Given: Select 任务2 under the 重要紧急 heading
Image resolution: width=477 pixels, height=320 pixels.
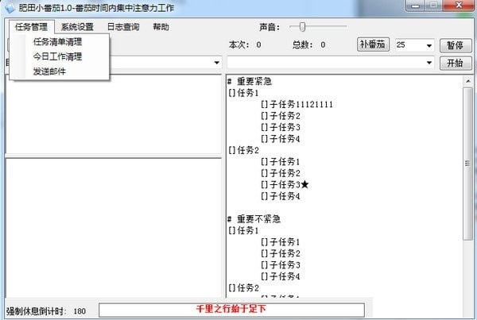Looking at the screenshot, I should pos(244,150).
